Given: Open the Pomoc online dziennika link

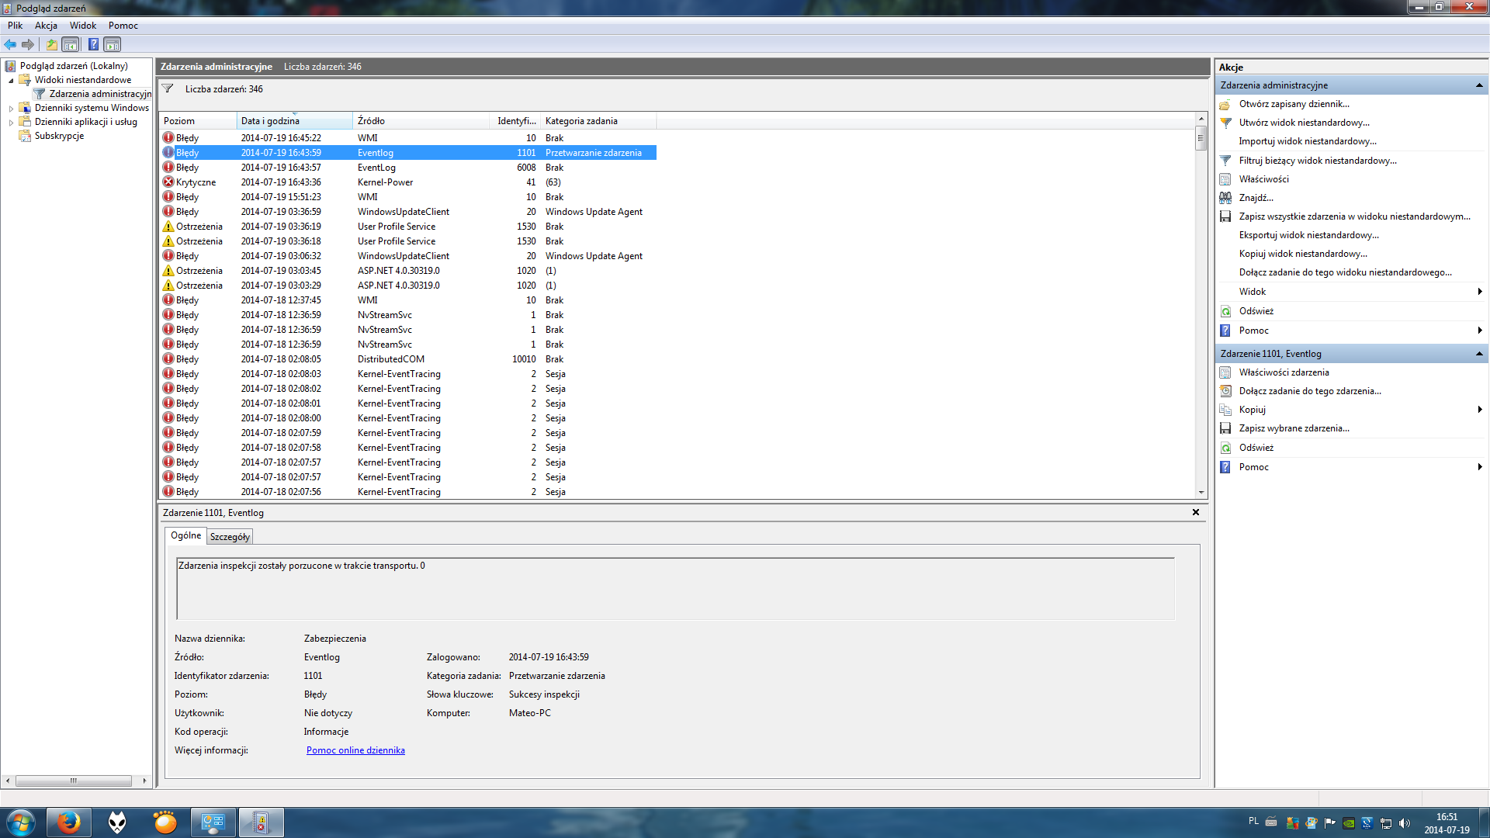Looking at the screenshot, I should tap(355, 750).
